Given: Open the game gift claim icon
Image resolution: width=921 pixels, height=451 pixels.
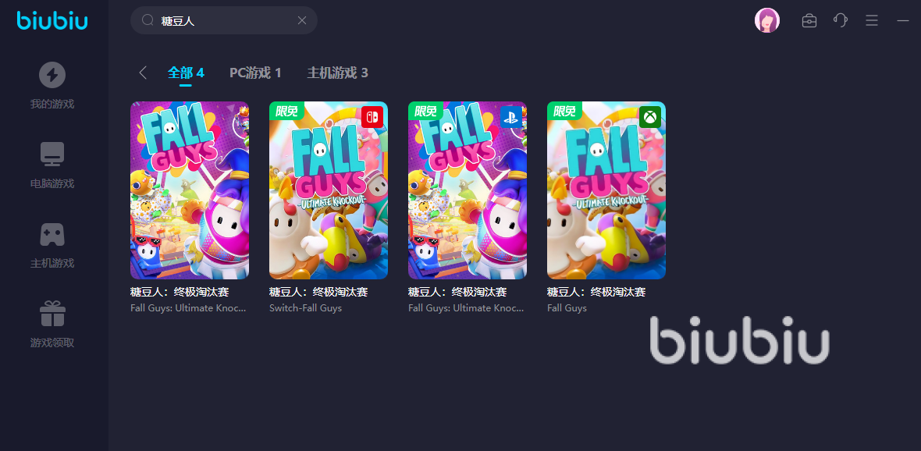Looking at the screenshot, I should tap(52, 314).
